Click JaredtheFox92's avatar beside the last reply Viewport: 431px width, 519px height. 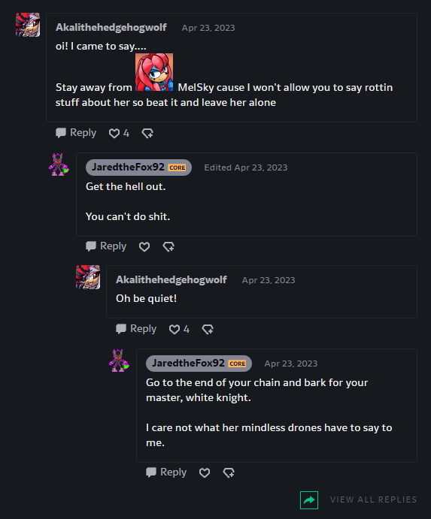(x=119, y=361)
